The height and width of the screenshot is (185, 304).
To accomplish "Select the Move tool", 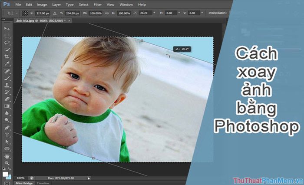I will pyautogui.click(x=7, y=29).
